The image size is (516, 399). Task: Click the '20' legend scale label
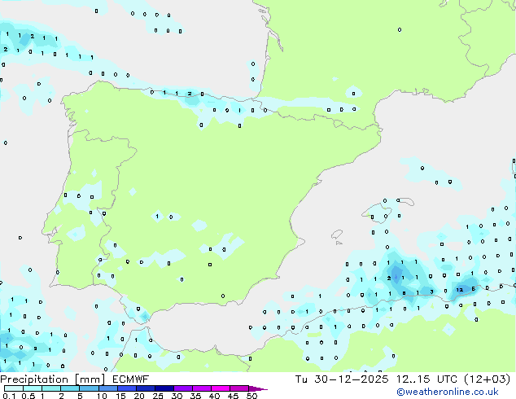pyautogui.click(x=139, y=396)
